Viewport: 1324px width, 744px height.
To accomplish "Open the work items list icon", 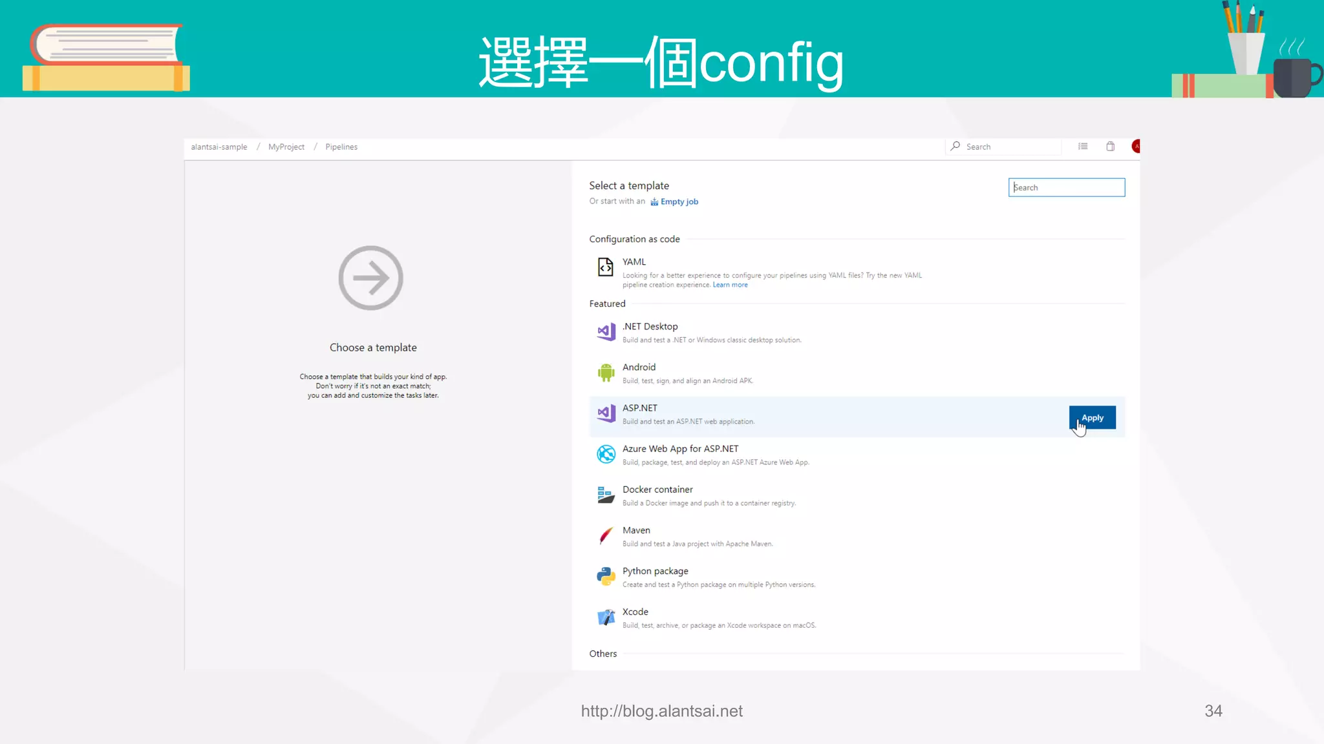I will point(1083,147).
